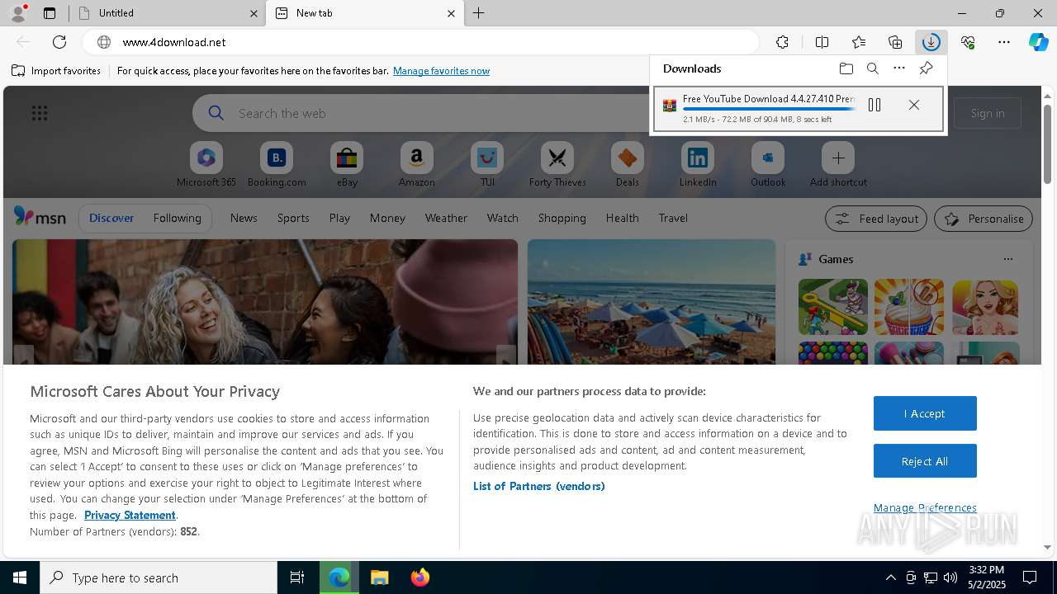Open the Favorites star icon

tap(859, 42)
